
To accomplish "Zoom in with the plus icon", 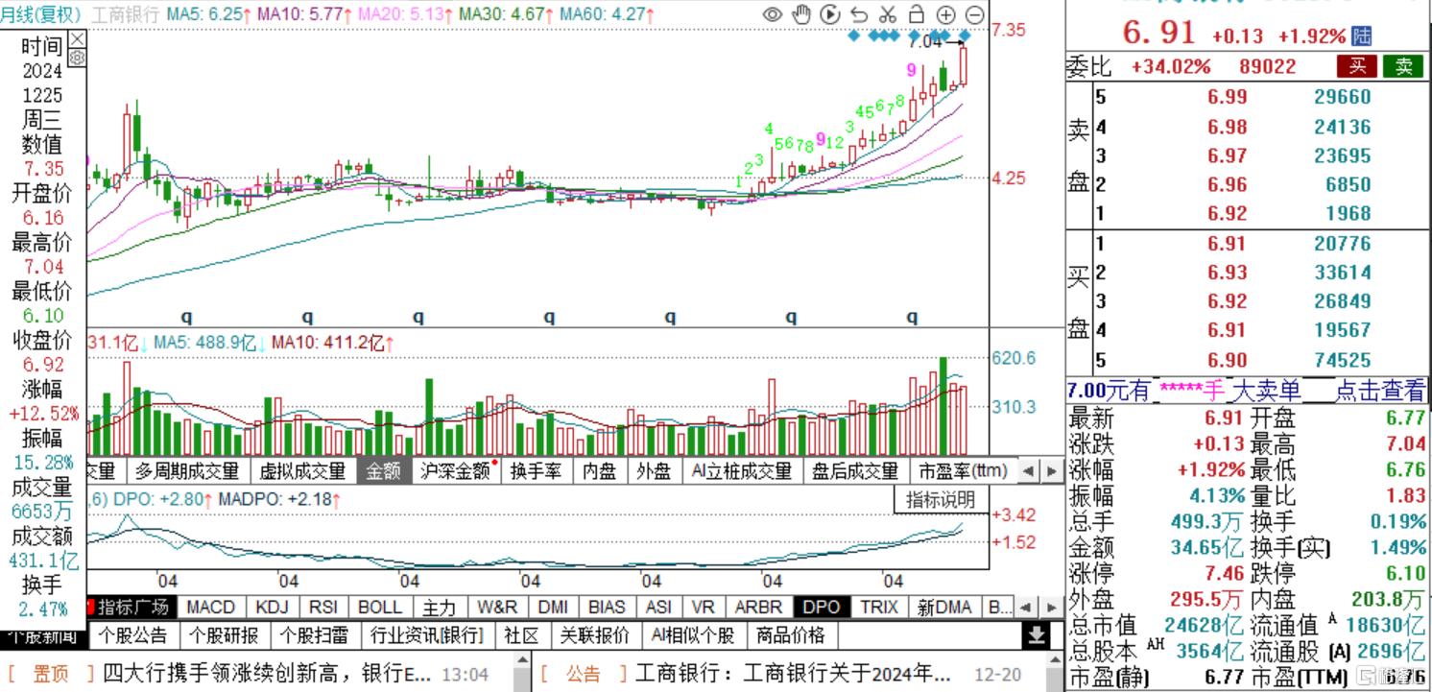I will [x=945, y=14].
